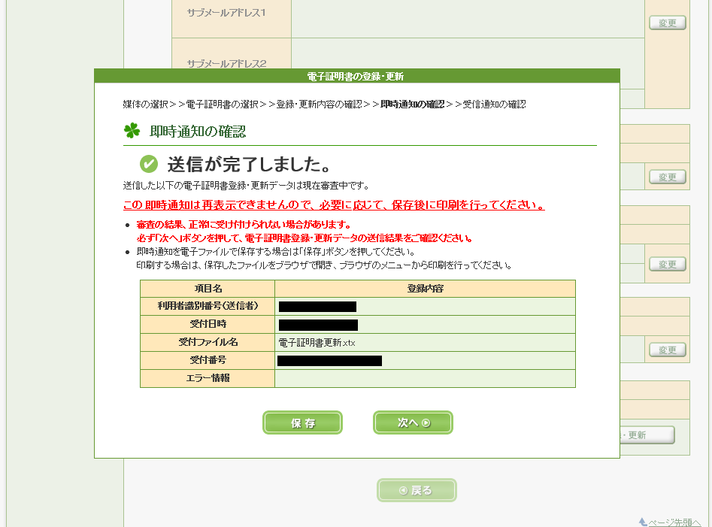Click the 電子証明書の選択 breadcrumb step

pyautogui.click(x=222, y=104)
